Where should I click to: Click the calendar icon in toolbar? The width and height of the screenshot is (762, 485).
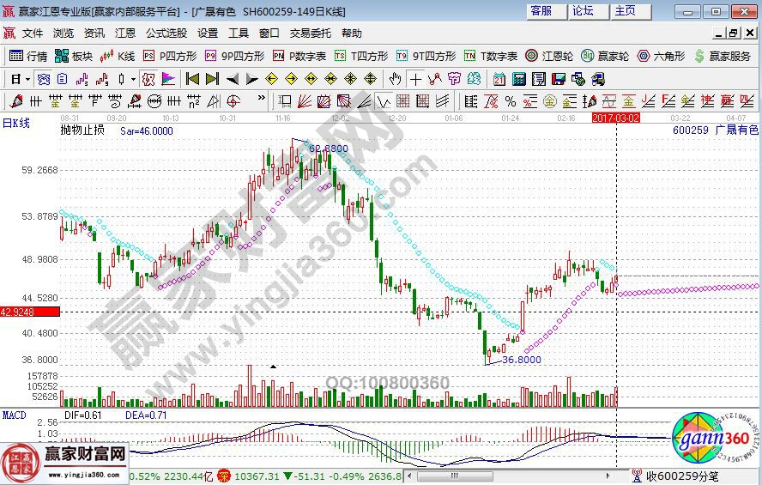coord(499,79)
